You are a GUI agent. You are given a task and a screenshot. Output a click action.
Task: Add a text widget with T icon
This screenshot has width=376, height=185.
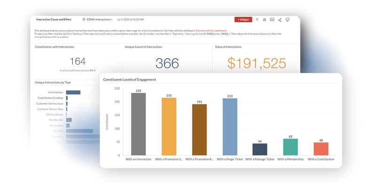pos(257,20)
